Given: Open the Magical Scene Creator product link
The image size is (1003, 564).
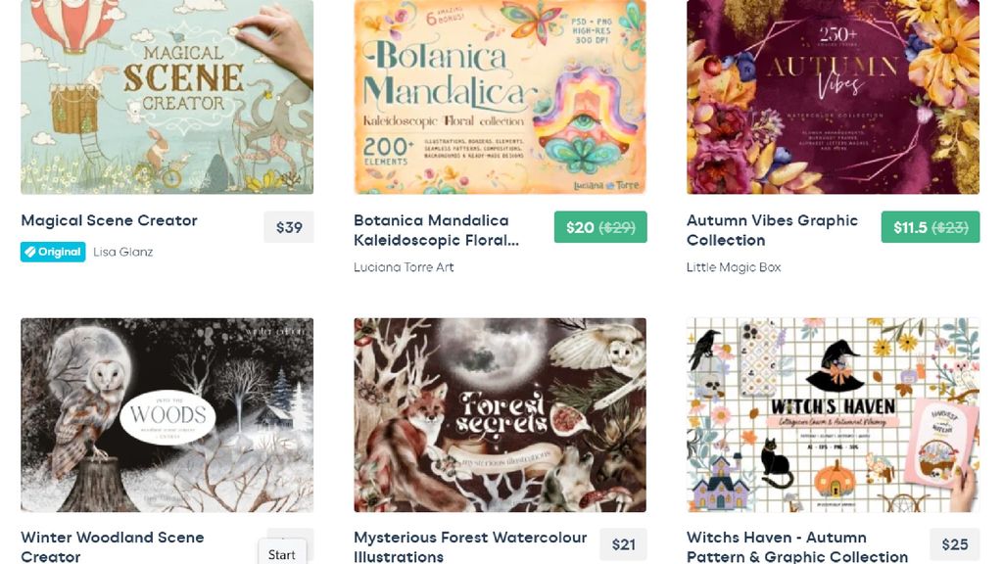Looking at the screenshot, I should 108,220.
